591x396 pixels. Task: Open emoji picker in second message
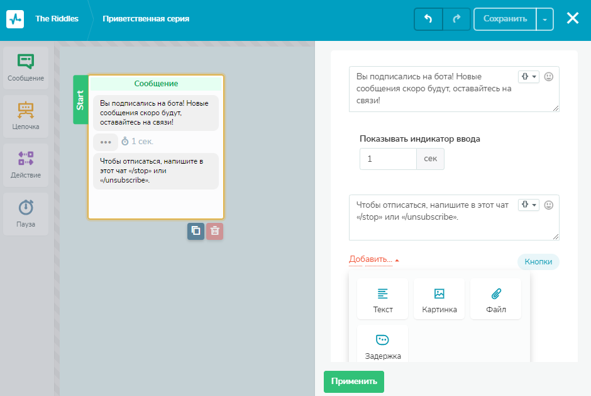(549, 205)
